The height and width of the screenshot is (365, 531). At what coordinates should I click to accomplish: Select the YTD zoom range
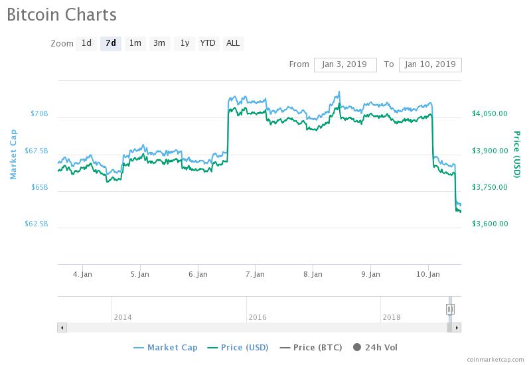(208, 43)
